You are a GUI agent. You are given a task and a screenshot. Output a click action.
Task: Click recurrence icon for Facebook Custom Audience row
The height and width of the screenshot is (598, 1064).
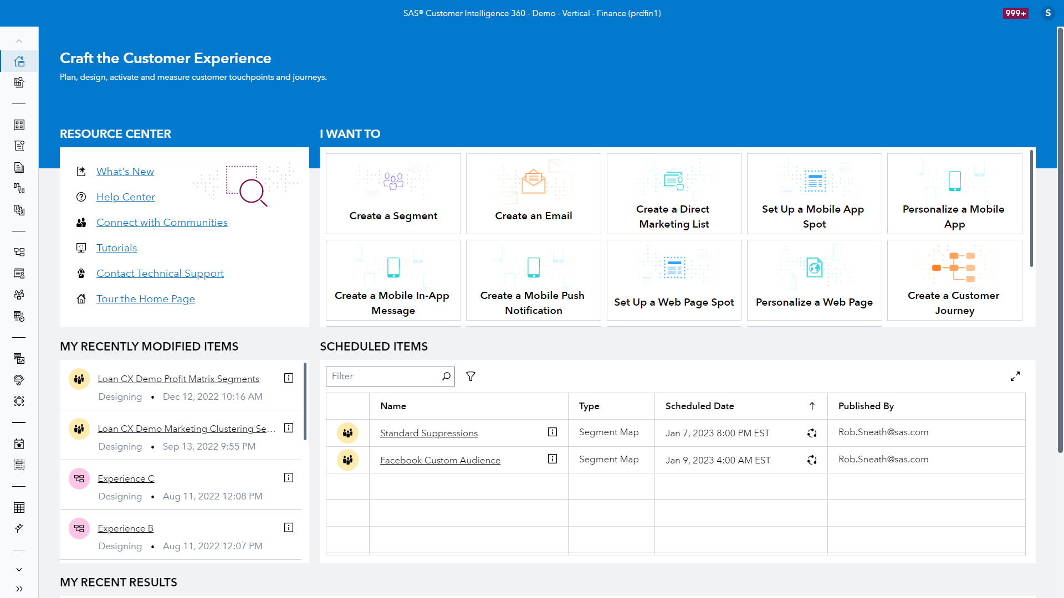pyautogui.click(x=812, y=460)
